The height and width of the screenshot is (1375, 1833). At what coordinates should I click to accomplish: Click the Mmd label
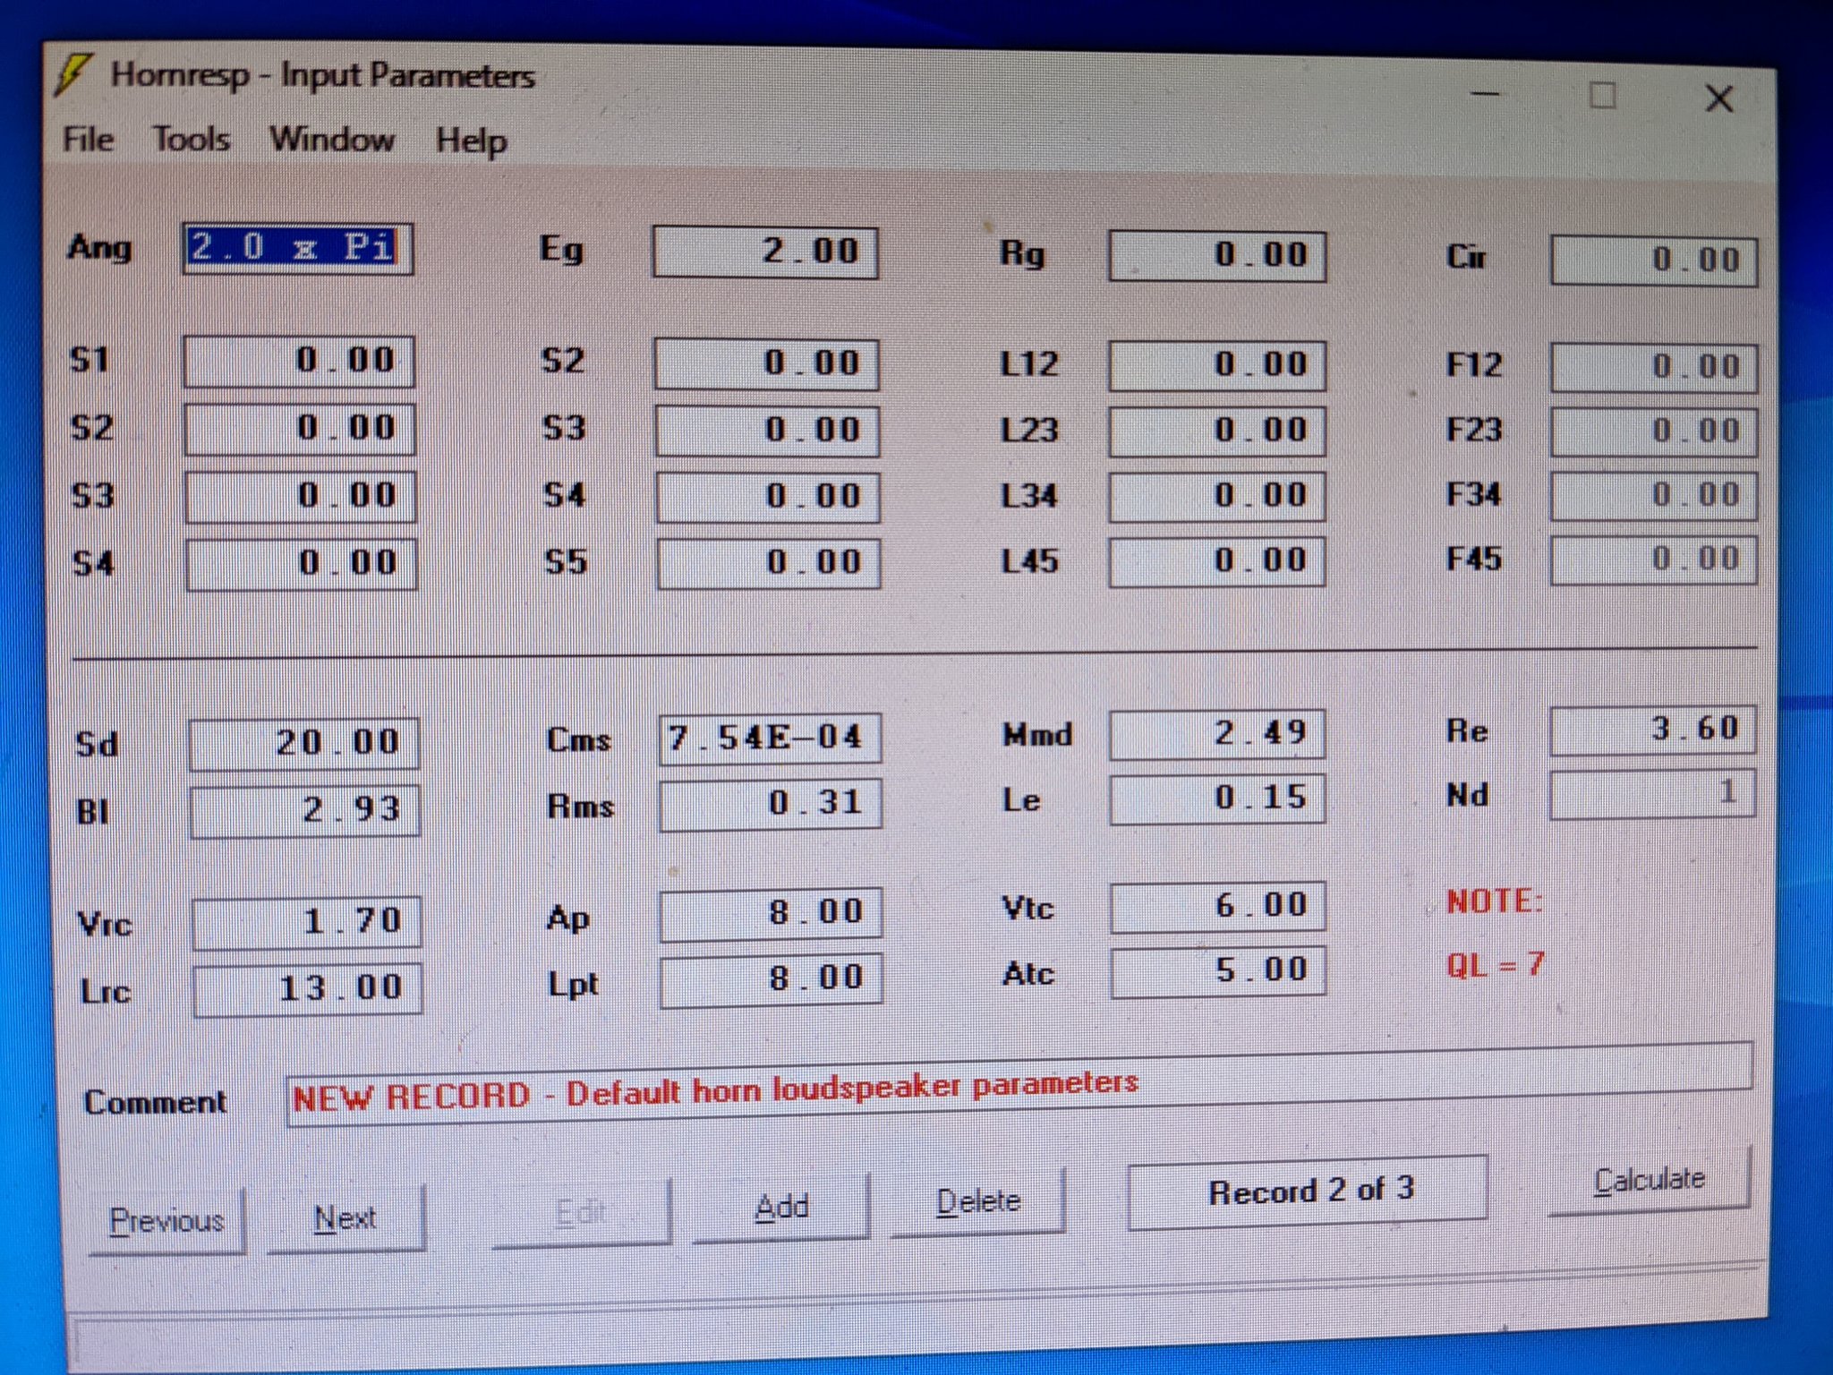pos(1036,735)
